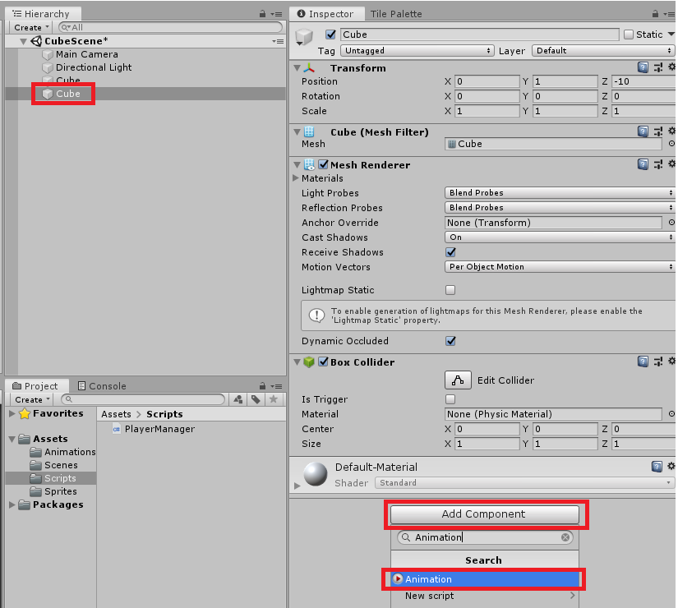
Task: Click the Position Z field
Action: click(x=643, y=81)
